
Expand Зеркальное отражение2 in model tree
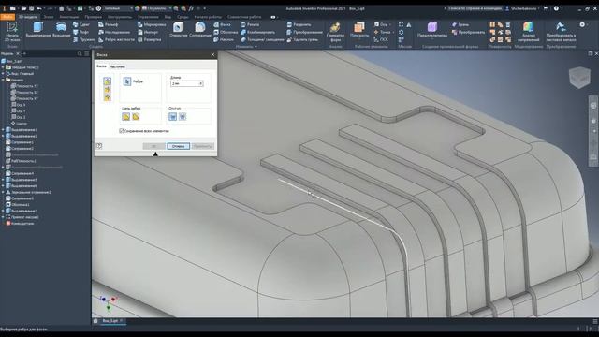pyautogui.click(x=3, y=192)
